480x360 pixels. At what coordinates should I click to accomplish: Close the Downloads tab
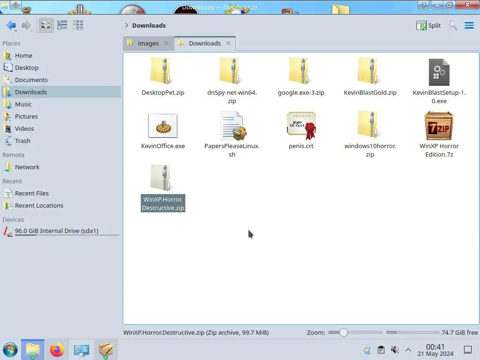pos(228,43)
